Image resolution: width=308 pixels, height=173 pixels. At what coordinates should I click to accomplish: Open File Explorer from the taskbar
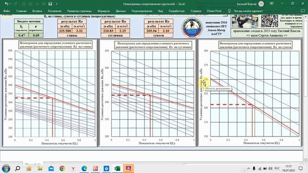[40, 168]
